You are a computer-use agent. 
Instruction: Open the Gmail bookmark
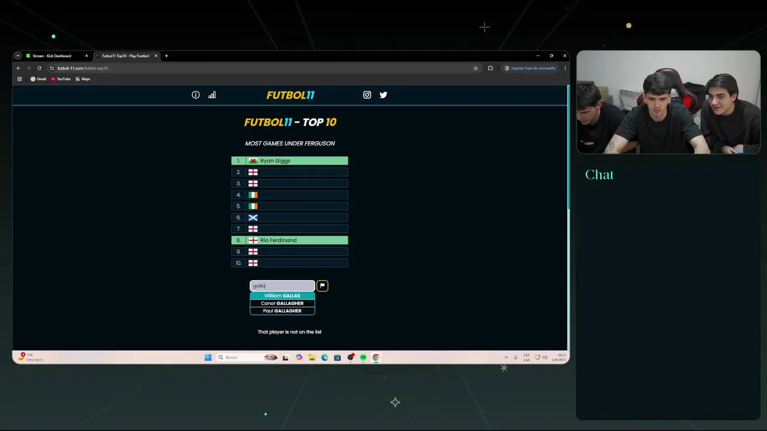[38, 79]
